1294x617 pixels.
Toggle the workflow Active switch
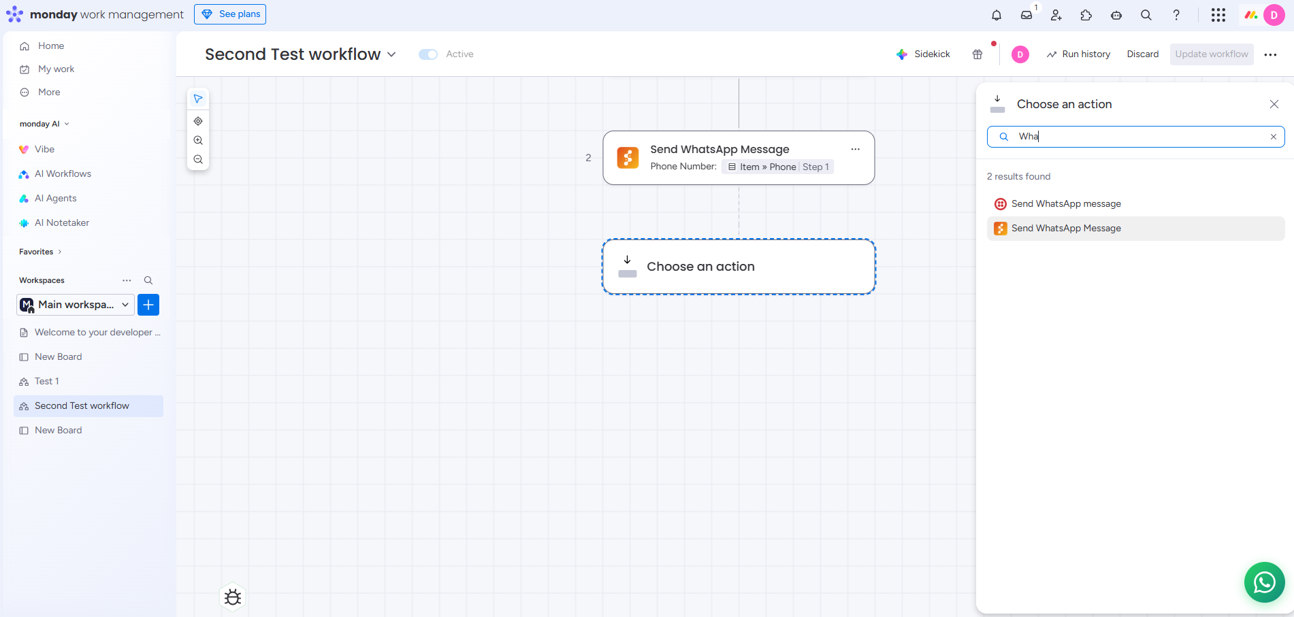(428, 54)
